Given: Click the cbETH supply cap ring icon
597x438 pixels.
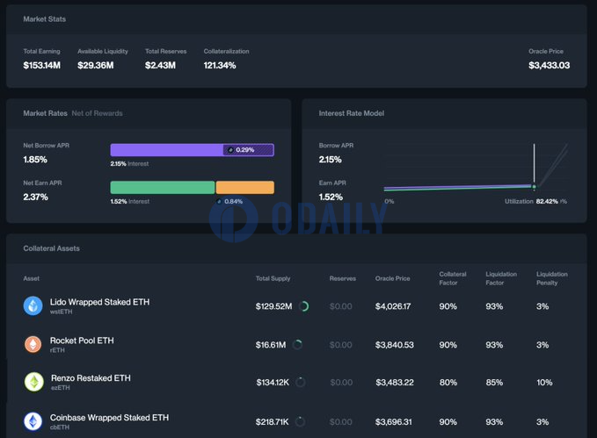Looking at the screenshot, I should pos(300,421).
